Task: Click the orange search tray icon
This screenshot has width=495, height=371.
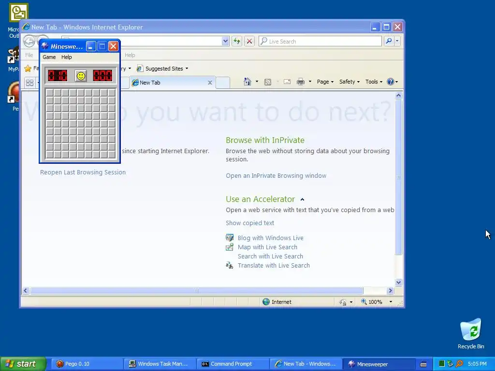Action: tap(460, 364)
